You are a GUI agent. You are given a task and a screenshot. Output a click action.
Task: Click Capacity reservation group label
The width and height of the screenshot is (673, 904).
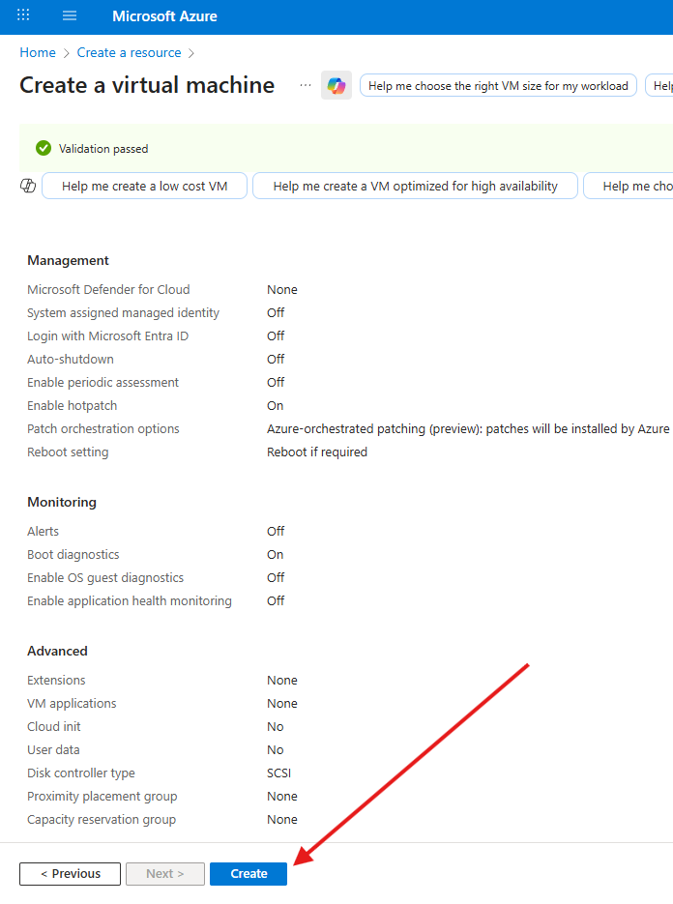102,819
